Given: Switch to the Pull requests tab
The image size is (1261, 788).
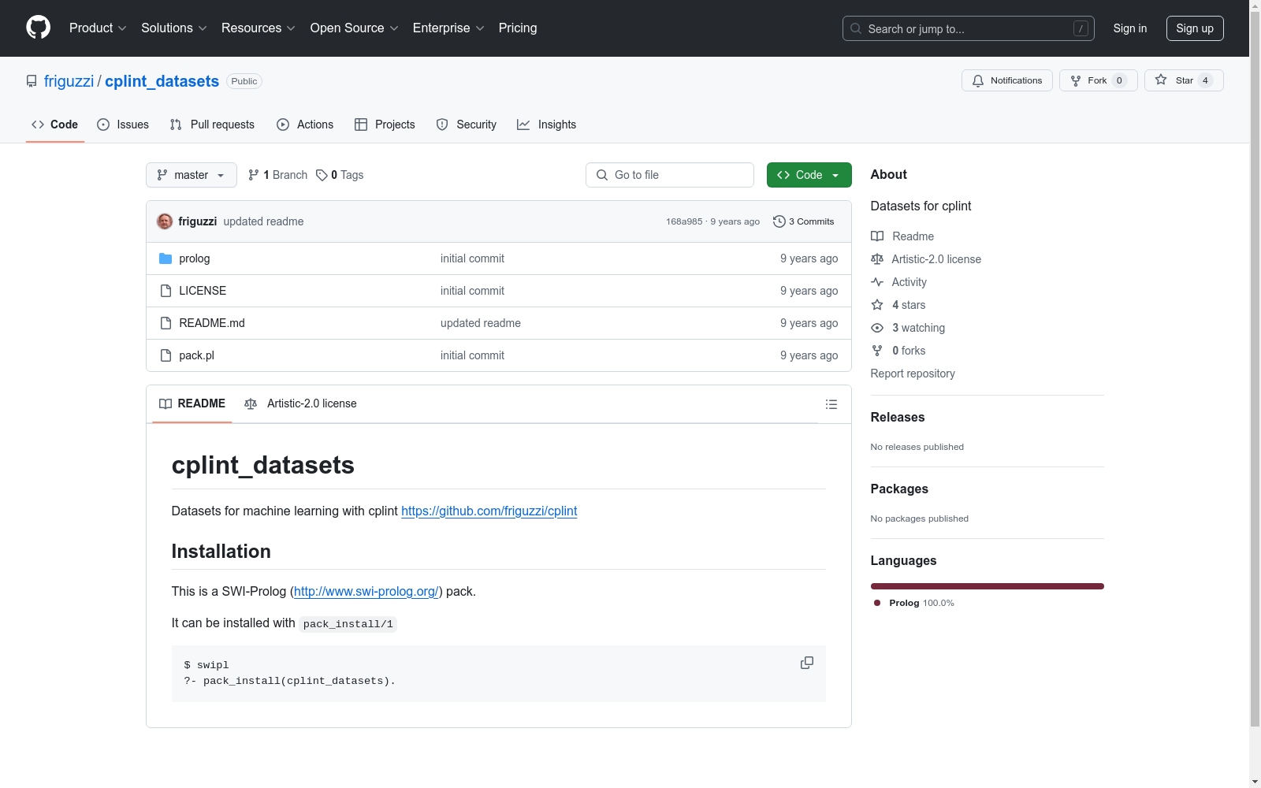Looking at the screenshot, I should [x=212, y=125].
